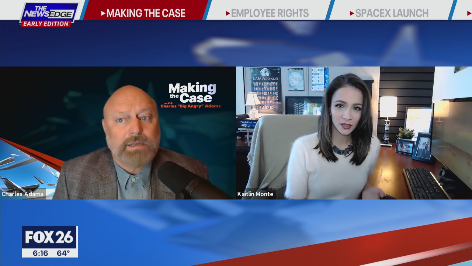
Task: Click the red headline banner divider
Action: [206, 11]
